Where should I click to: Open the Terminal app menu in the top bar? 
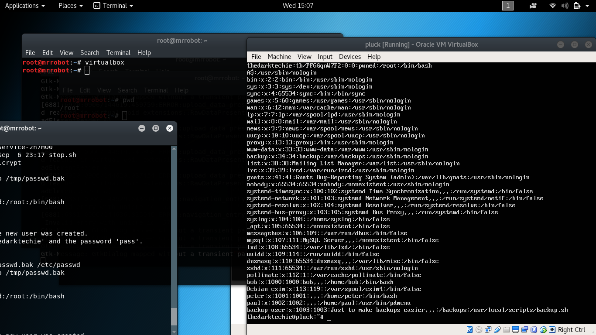point(113,6)
